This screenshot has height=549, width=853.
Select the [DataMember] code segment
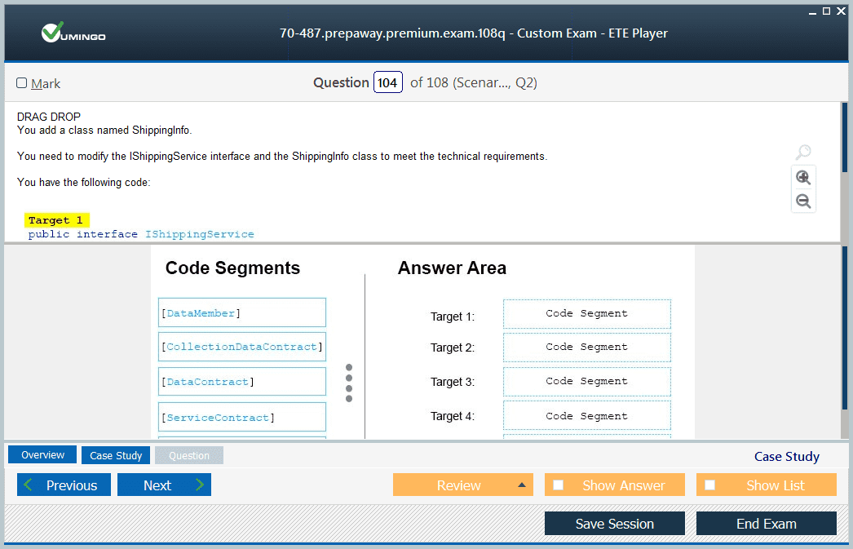(242, 312)
